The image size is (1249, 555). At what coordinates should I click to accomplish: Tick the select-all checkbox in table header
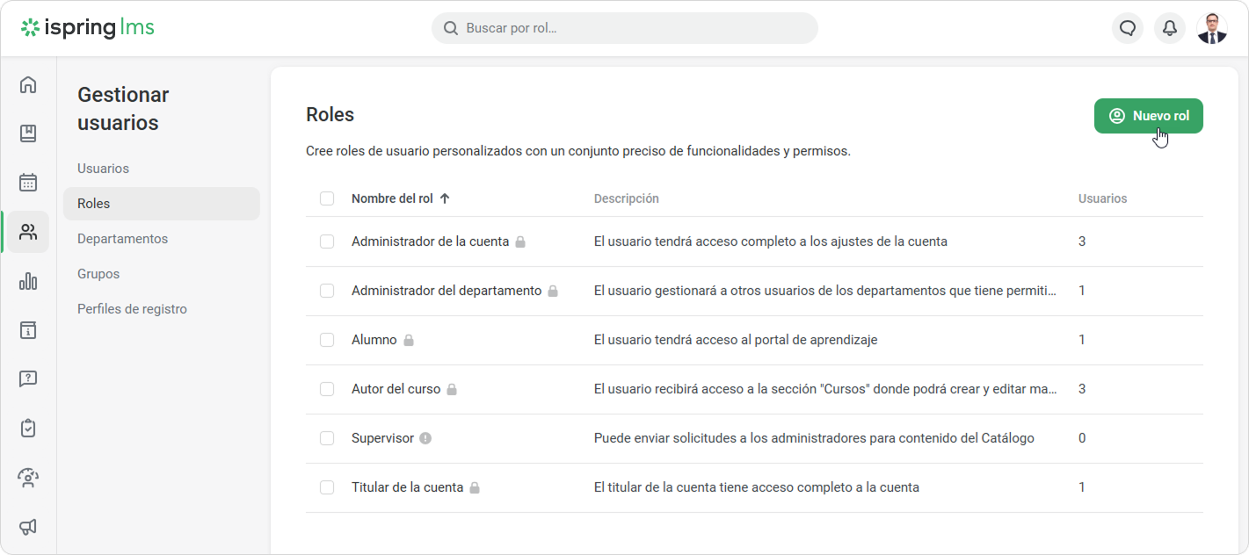327,198
